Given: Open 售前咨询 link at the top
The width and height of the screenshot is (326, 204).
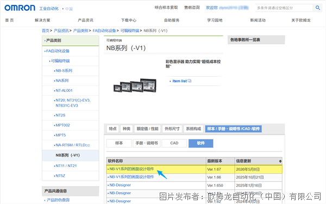Looking at the screenshot, I should 192,8.
